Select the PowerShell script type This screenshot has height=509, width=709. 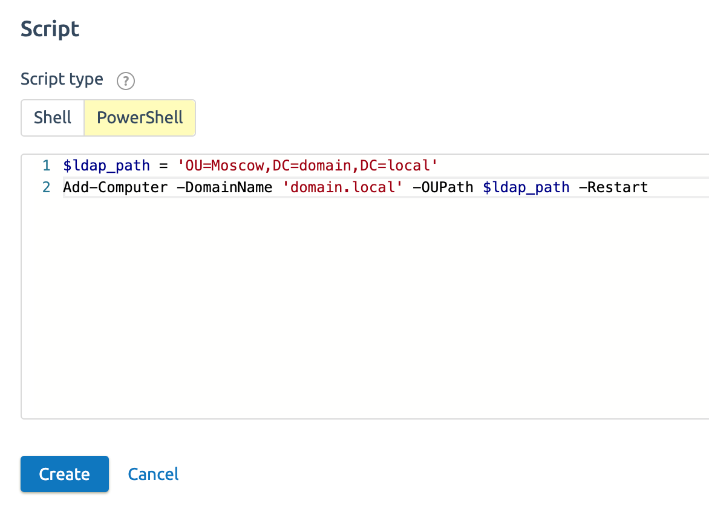140,117
